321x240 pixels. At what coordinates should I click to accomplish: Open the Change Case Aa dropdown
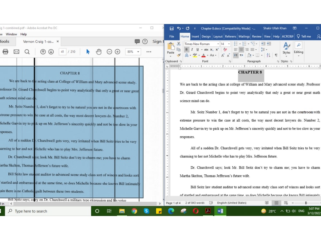tap(213, 55)
